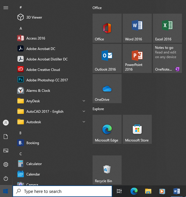Open the AutoCAD 2017 - English folder
This screenshot has width=186, height=197.
tap(51, 111)
